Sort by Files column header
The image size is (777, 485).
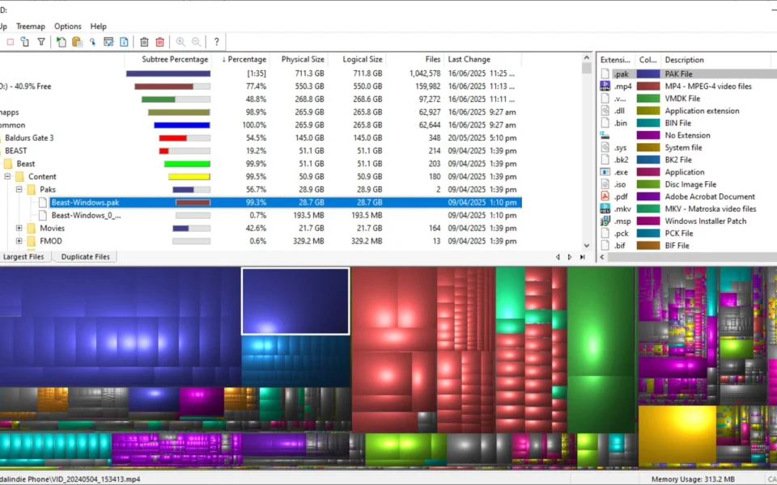414,59
